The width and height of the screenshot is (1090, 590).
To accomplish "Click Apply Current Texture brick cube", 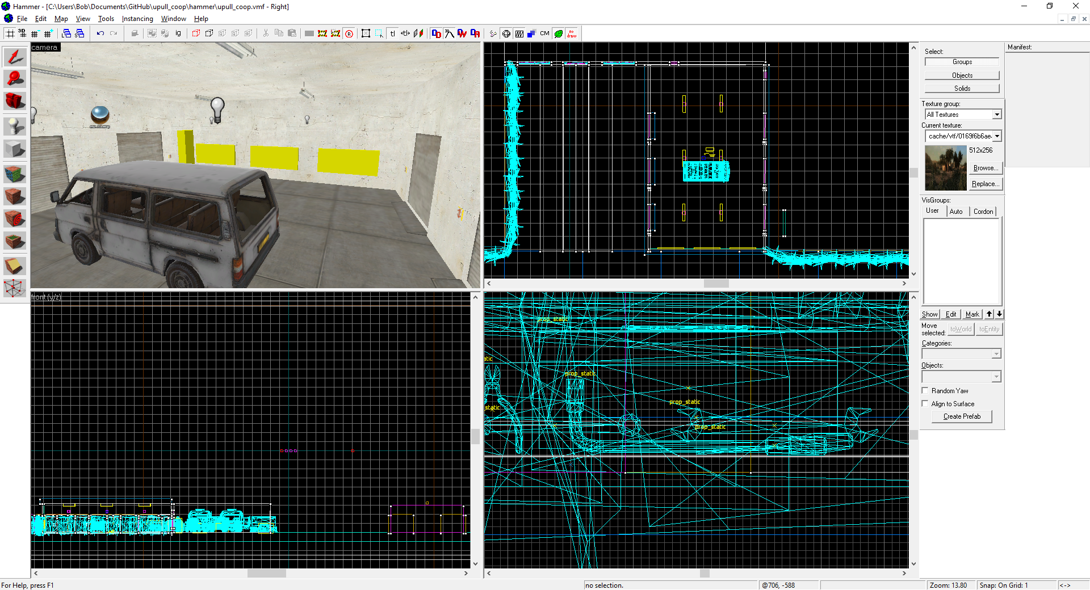I will click(x=15, y=196).
